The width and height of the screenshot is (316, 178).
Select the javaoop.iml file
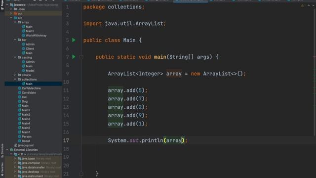coord(26,145)
